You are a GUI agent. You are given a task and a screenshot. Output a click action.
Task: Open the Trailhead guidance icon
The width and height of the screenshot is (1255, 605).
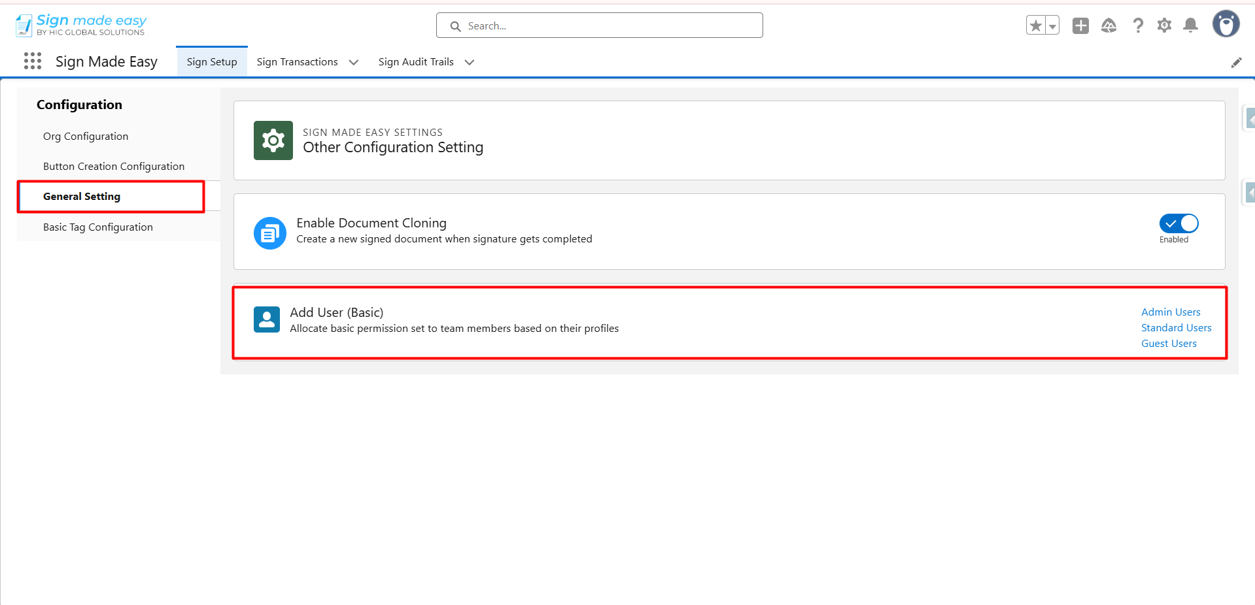tap(1109, 25)
